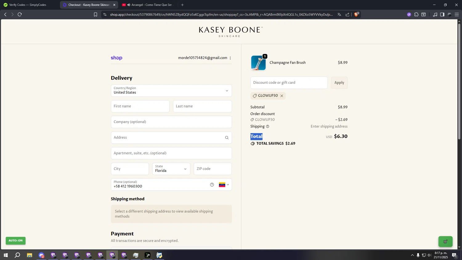Click the taskbar clock showing 8:17 p. m.
This screenshot has height=260, width=462.
coord(441,255)
